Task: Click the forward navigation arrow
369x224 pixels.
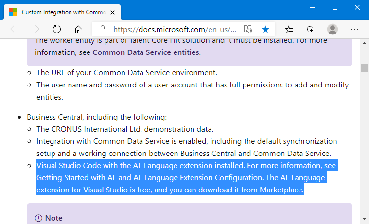Action: click(35, 29)
